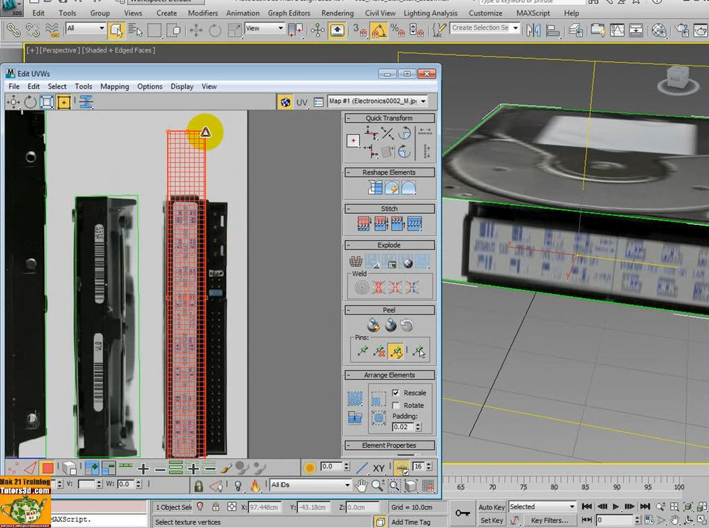Image resolution: width=709 pixels, height=528 pixels.
Task: Click the Target Weld concentric circles icon
Action: click(x=362, y=288)
